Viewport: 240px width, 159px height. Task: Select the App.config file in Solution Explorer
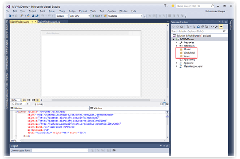coord(189,60)
